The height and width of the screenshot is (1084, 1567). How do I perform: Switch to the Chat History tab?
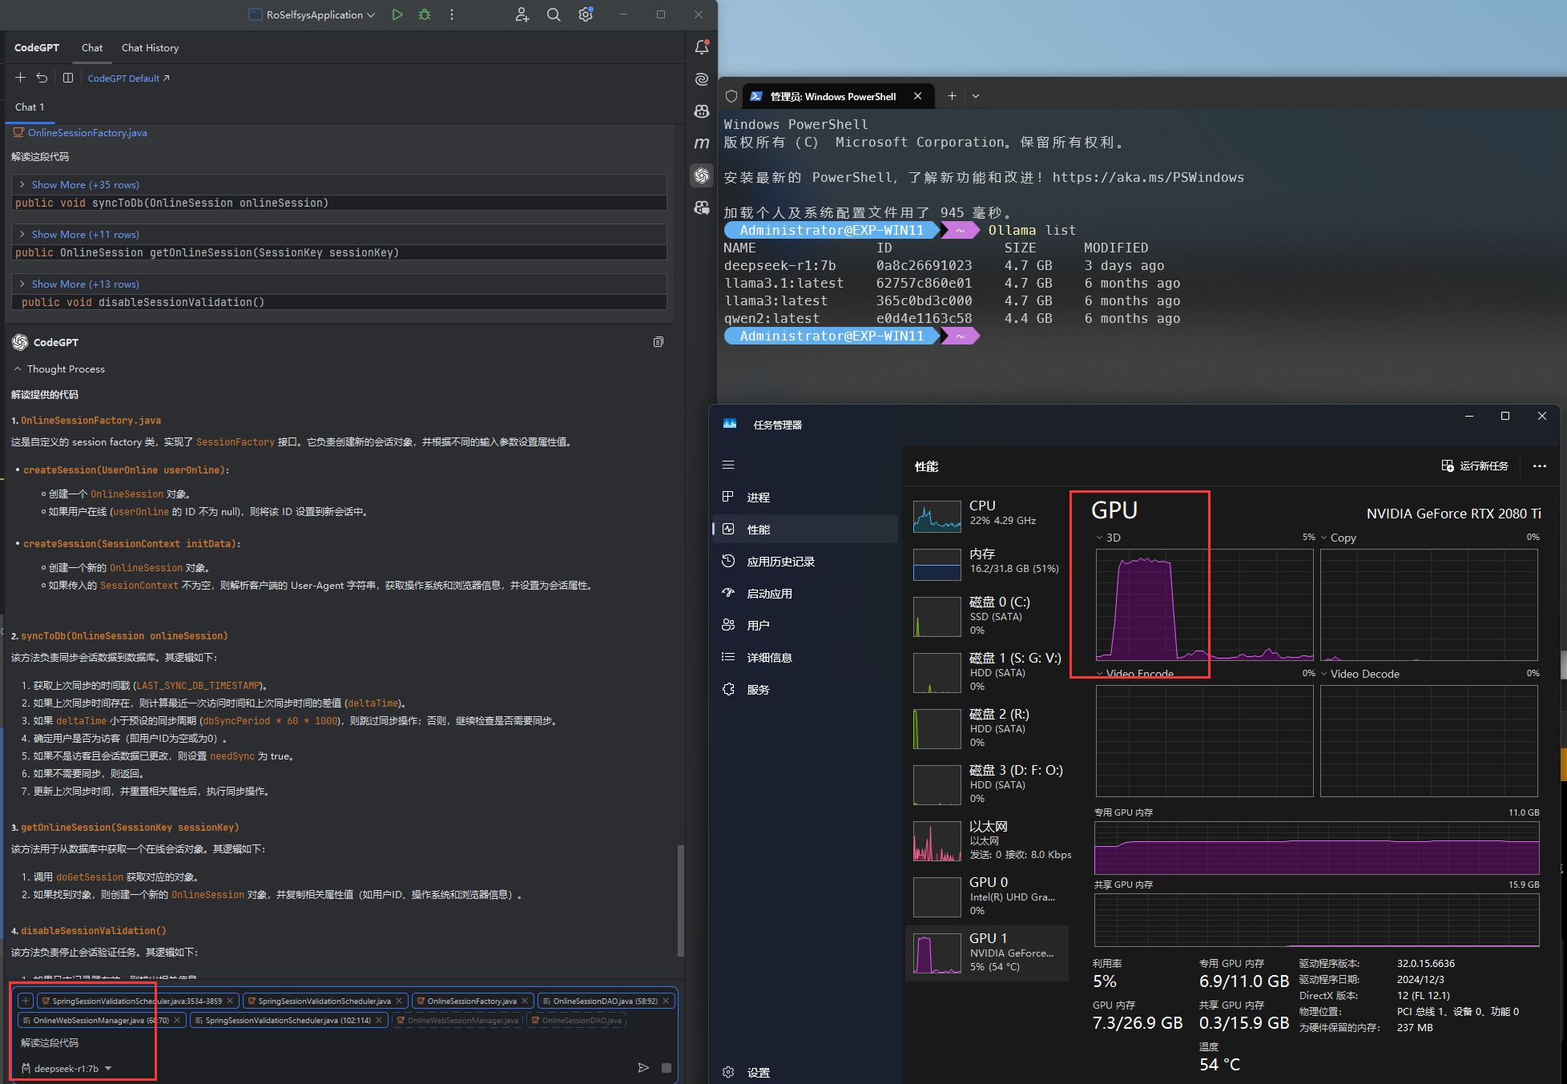tap(150, 47)
